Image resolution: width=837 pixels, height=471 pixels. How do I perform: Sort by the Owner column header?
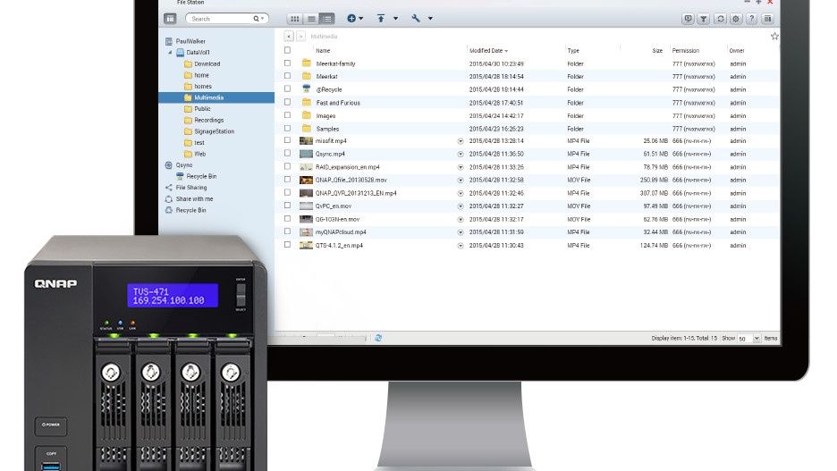click(737, 51)
